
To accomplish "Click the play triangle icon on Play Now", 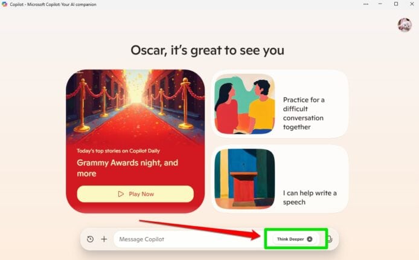I will tap(121, 194).
